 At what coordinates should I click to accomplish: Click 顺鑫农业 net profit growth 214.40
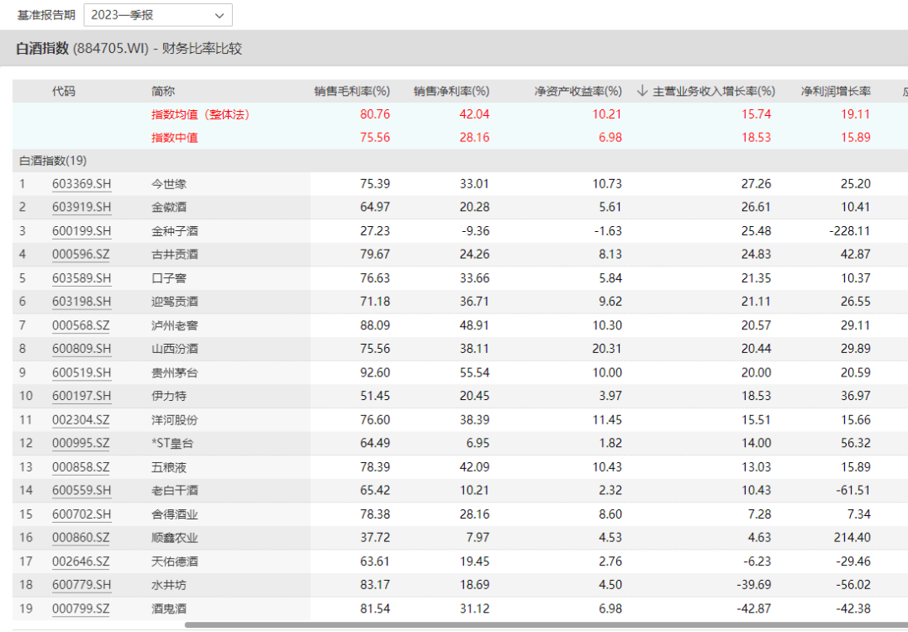(852, 537)
